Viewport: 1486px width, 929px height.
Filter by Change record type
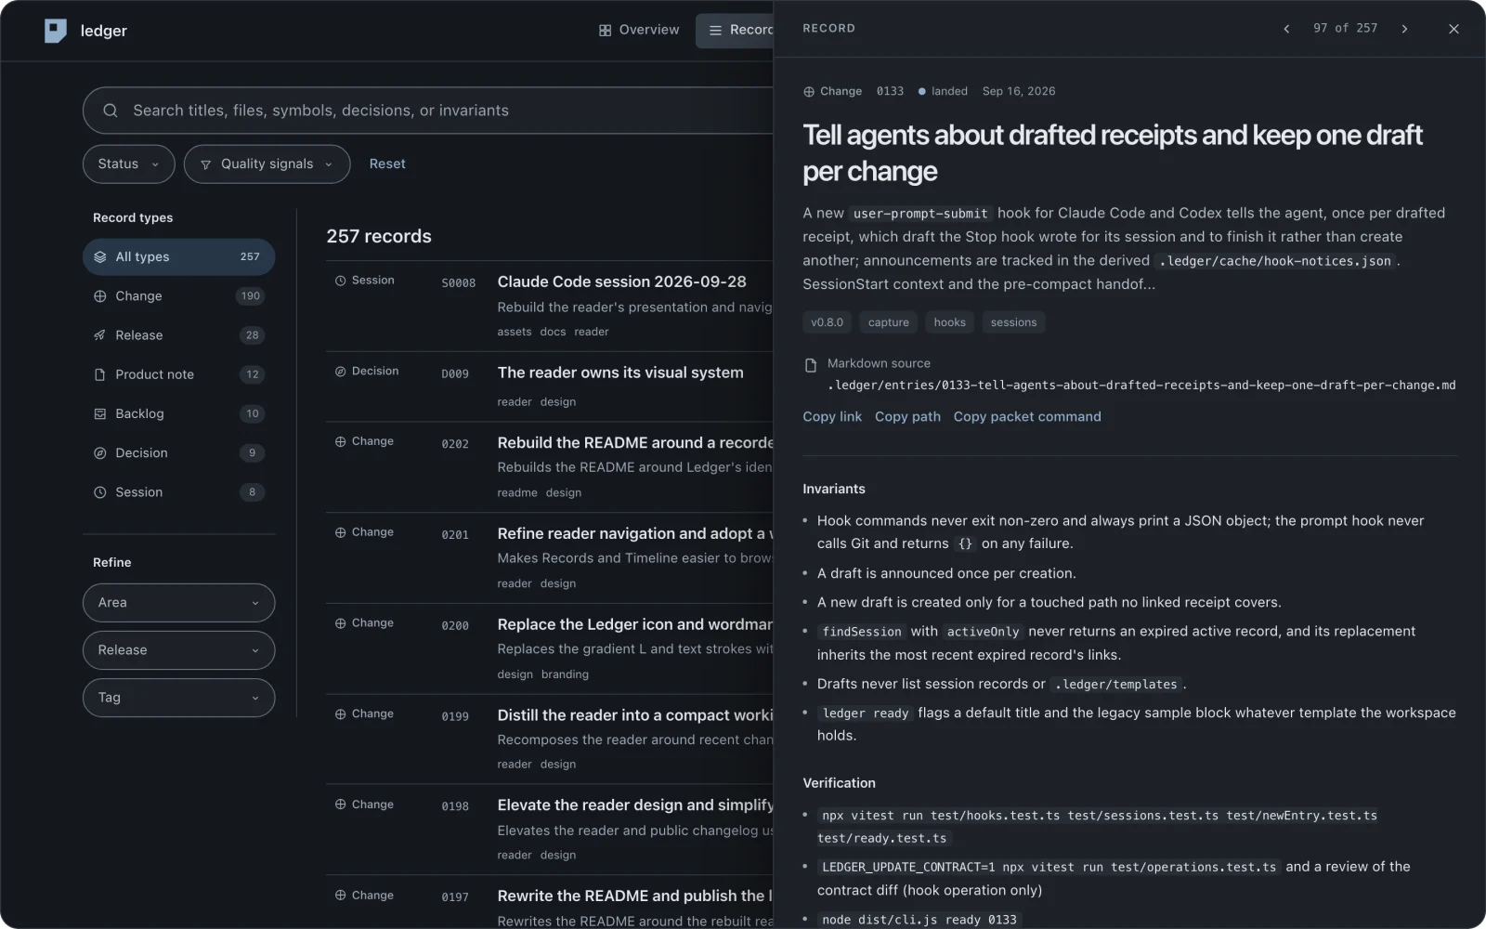(178, 296)
